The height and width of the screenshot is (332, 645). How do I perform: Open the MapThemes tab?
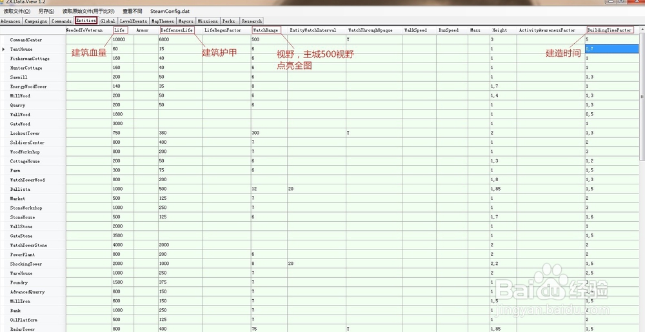tap(163, 21)
